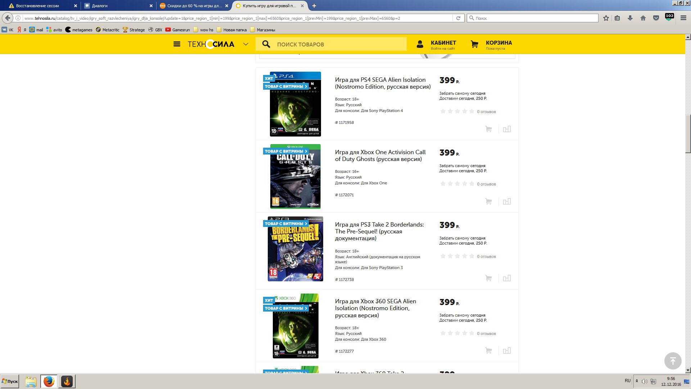691x389 pixels.
Task: Click Call of Duty Ghosts cover image
Action: (295, 176)
